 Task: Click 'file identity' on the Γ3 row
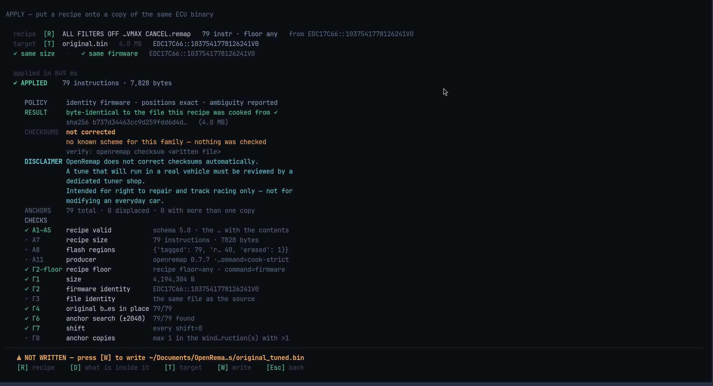point(91,299)
